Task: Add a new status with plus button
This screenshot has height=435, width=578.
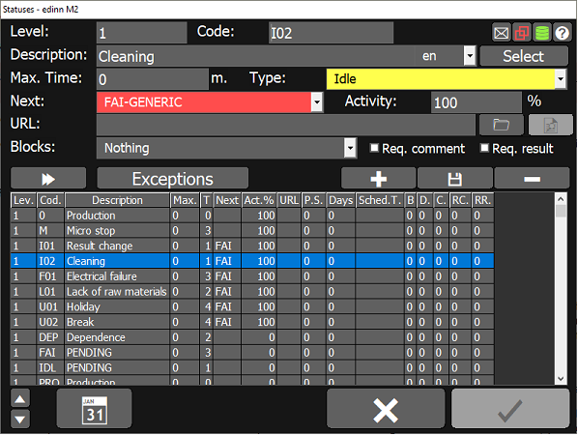Action: click(378, 179)
